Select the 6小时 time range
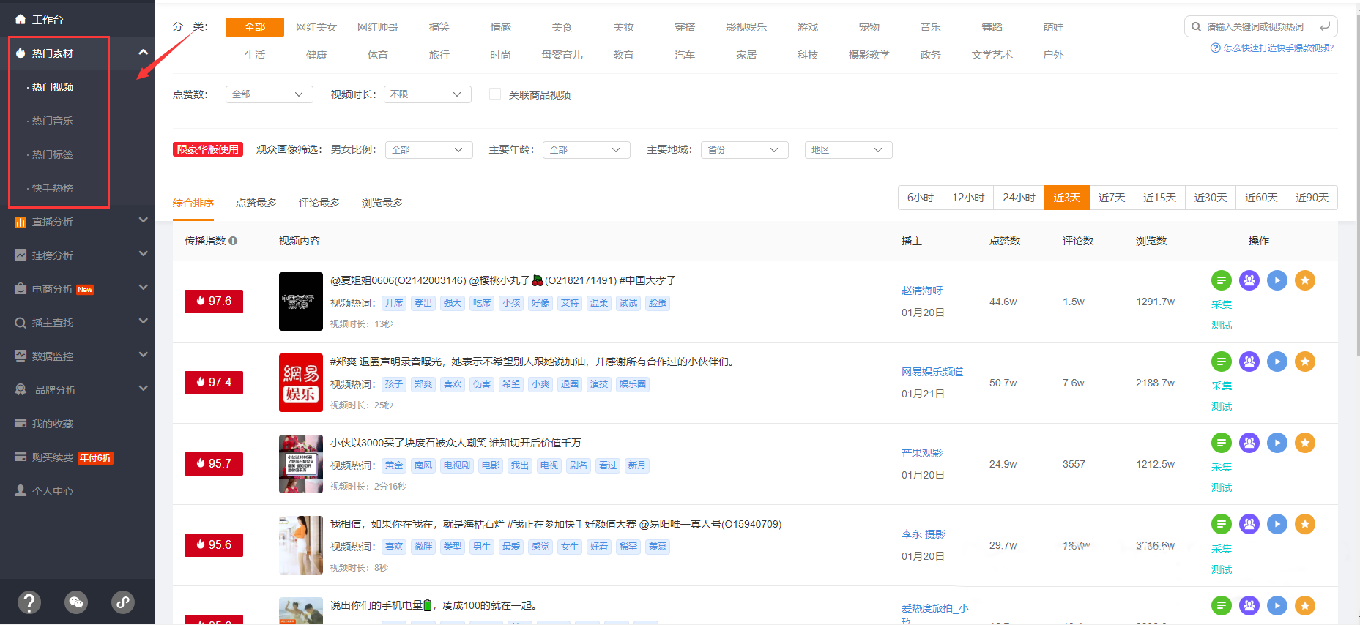This screenshot has height=625, width=1360. point(921,198)
